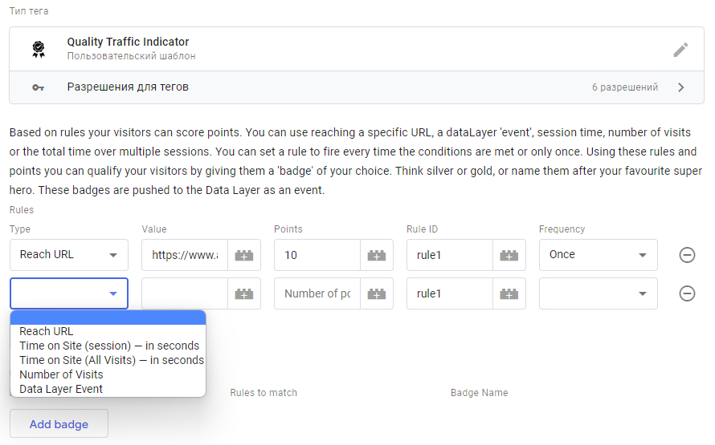Select Reach URL from the type list

[47, 331]
